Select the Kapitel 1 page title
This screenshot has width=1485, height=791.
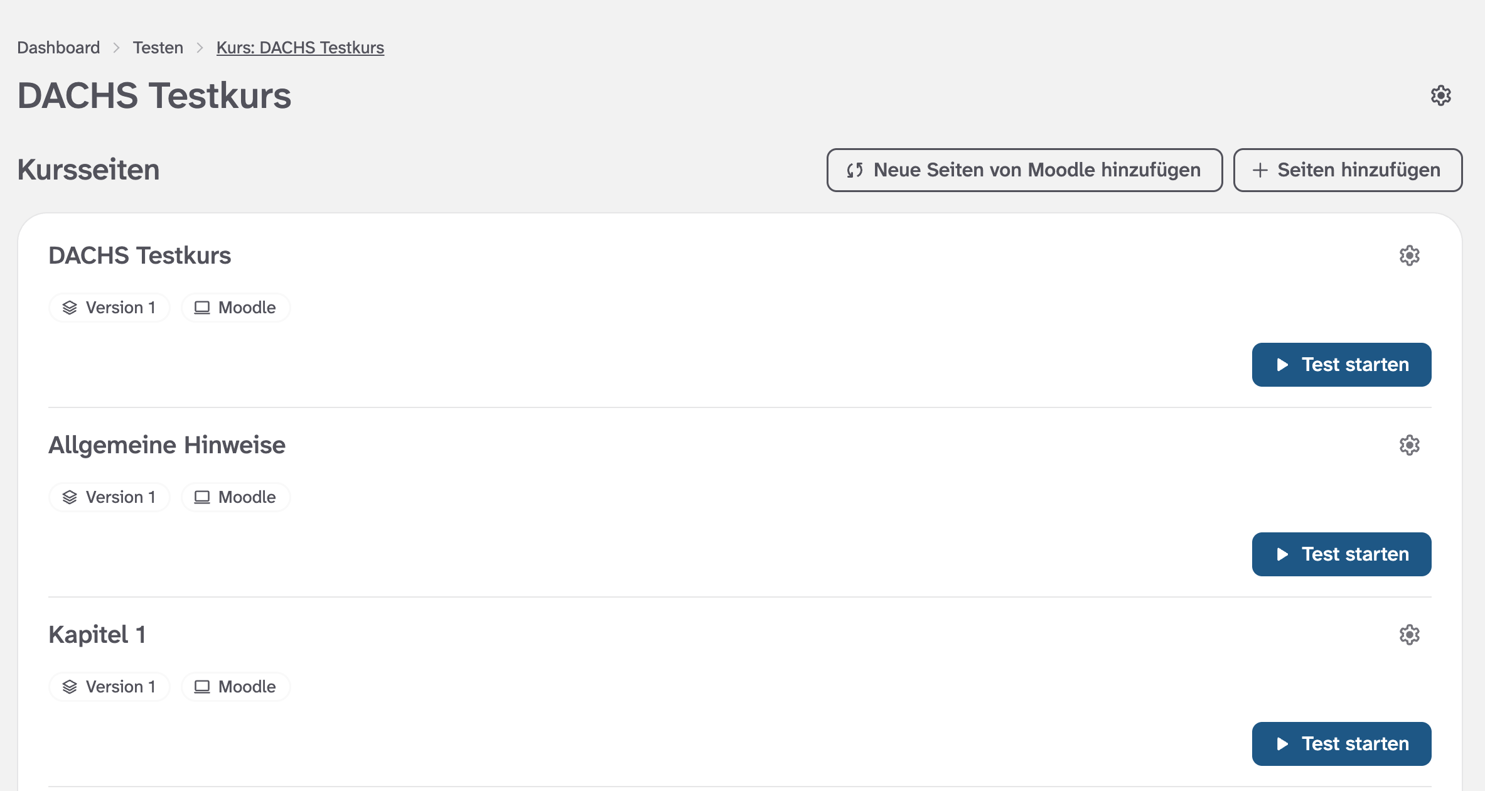point(97,635)
